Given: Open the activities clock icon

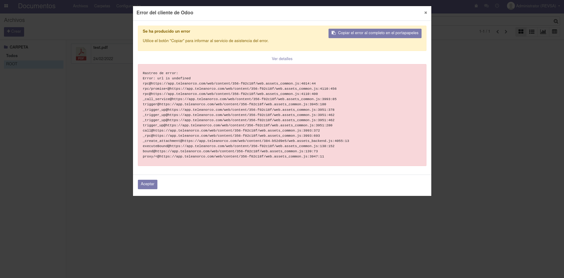Looking at the screenshot, I should [x=497, y=6].
